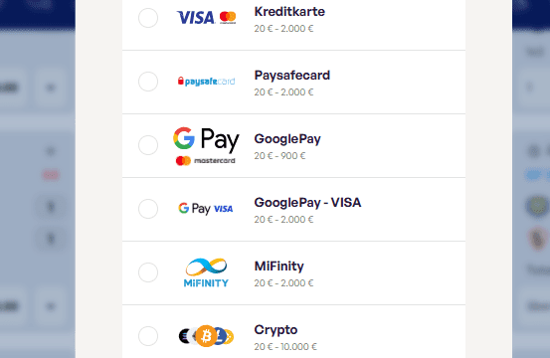Click the Kreditkarte payment label
The image size is (550, 358).
[x=289, y=12]
